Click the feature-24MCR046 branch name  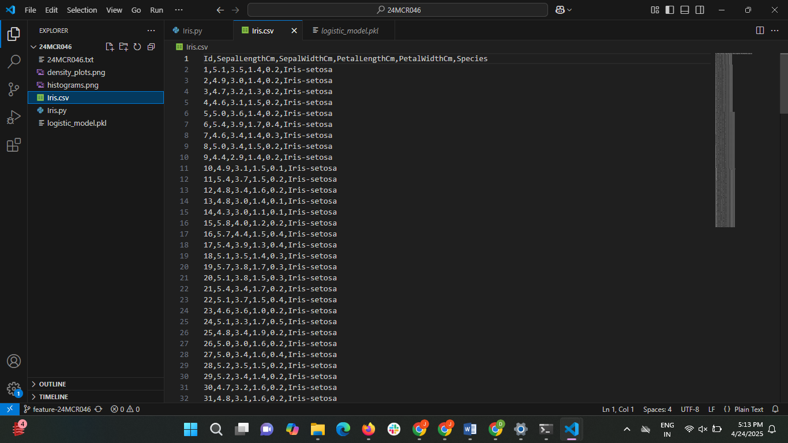point(57,409)
